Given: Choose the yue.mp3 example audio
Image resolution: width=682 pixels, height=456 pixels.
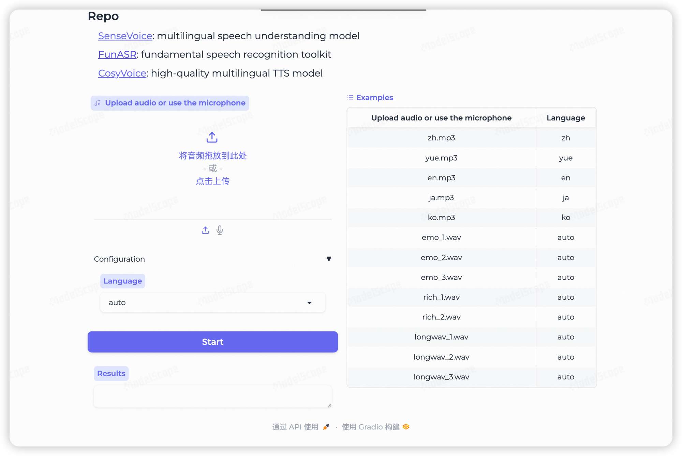Looking at the screenshot, I should point(441,158).
